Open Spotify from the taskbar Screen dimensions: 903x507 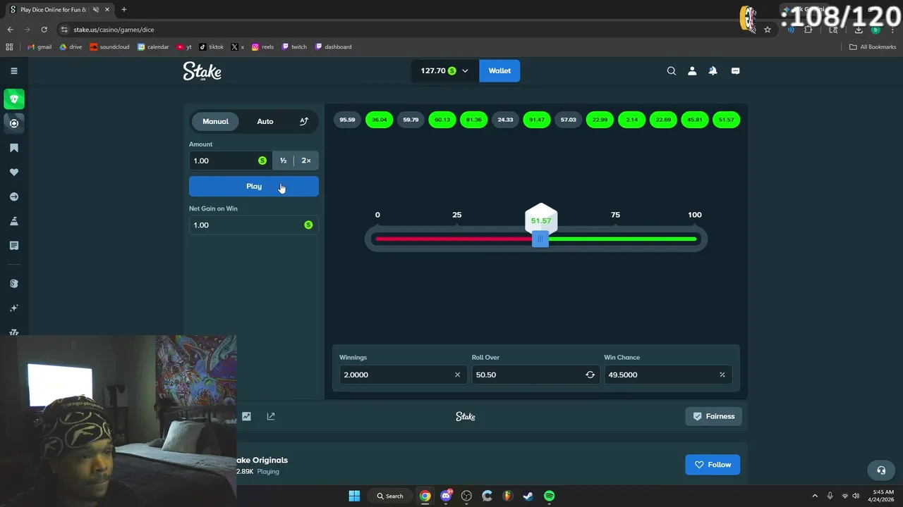[x=549, y=496]
